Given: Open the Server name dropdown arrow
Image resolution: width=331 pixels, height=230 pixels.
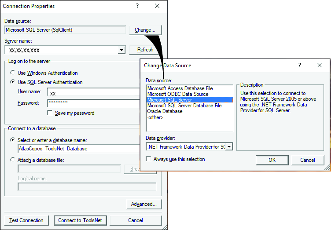Looking at the screenshot, I should point(121,50).
